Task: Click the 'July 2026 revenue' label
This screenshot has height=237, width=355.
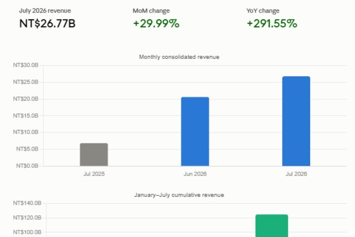Action: 45,11
